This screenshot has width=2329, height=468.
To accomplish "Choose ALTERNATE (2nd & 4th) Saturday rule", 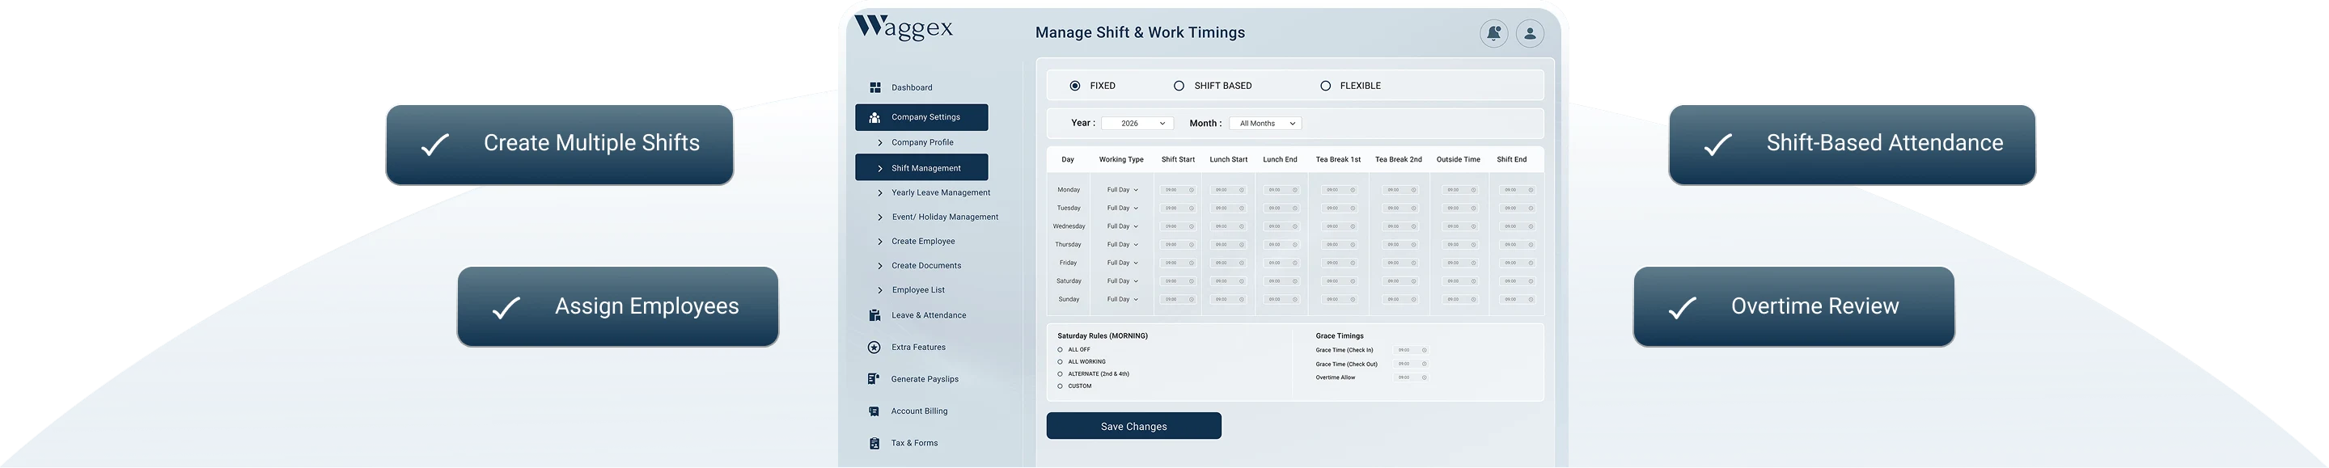I will click(1060, 374).
